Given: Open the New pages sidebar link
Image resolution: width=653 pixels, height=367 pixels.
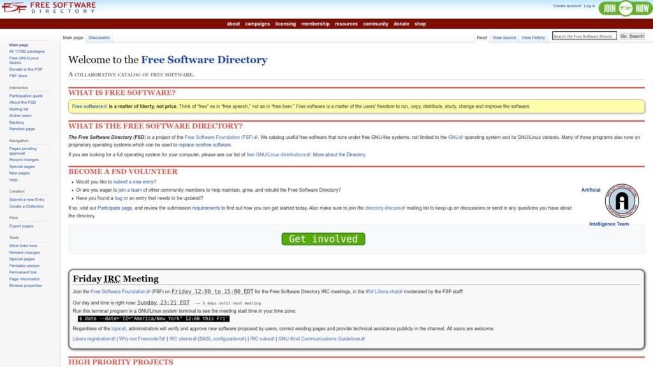Looking at the screenshot, I should point(19,173).
